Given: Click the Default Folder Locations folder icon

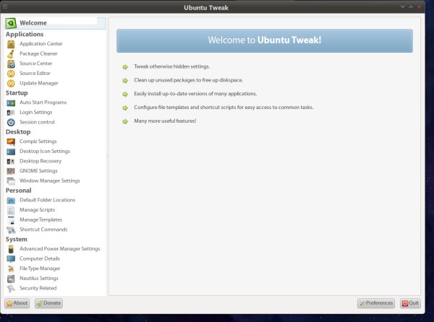Looking at the screenshot, I should coord(11,201).
